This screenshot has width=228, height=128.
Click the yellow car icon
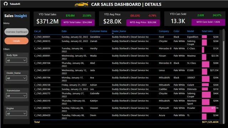coord(82,4)
